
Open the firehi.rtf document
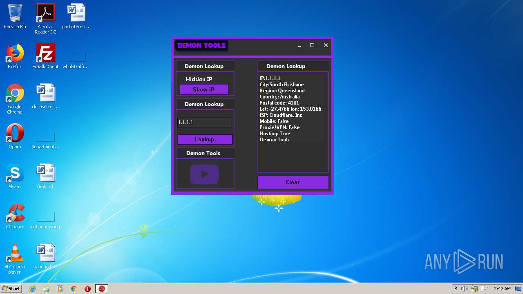(x=45, y=176)
